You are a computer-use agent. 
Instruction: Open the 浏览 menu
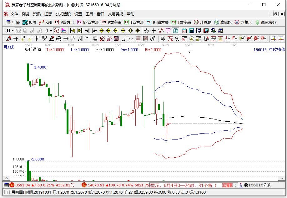coord(25,14)
